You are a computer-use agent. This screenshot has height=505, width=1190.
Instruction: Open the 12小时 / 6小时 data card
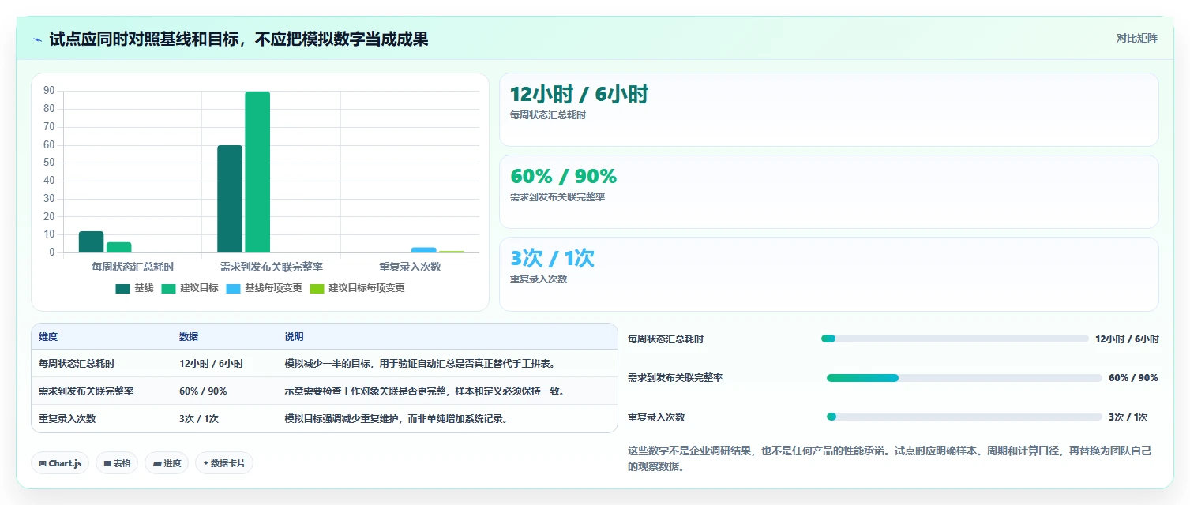[x=829, y=110]
